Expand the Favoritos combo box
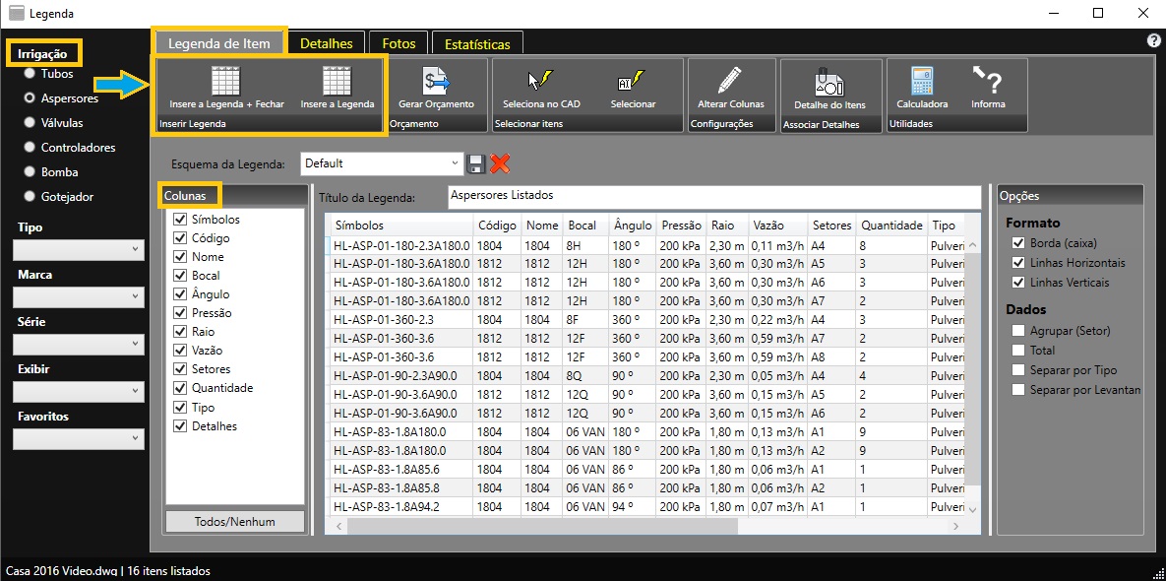 point(79,439)
